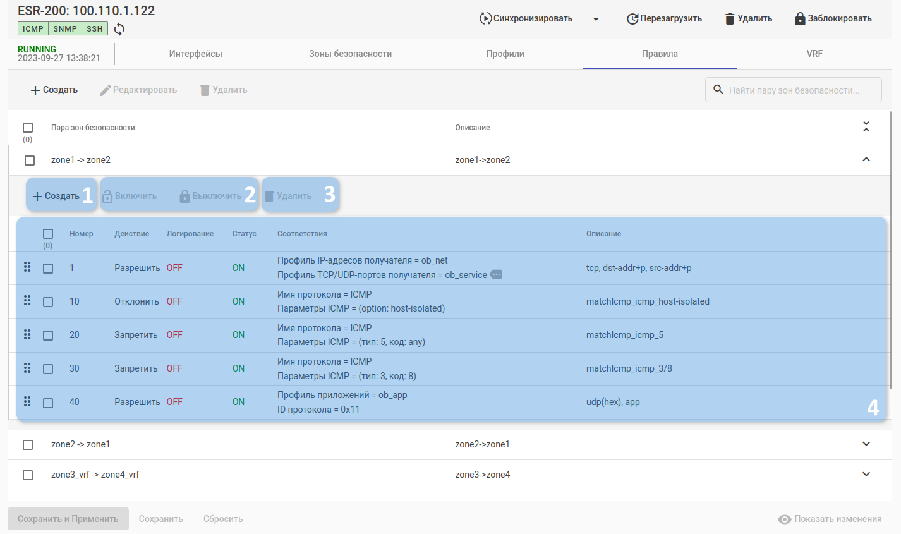This screenshot has height=534, width=901.
Task: Toggle collapse-all icon in table header
Action: (x=866, y=127)
